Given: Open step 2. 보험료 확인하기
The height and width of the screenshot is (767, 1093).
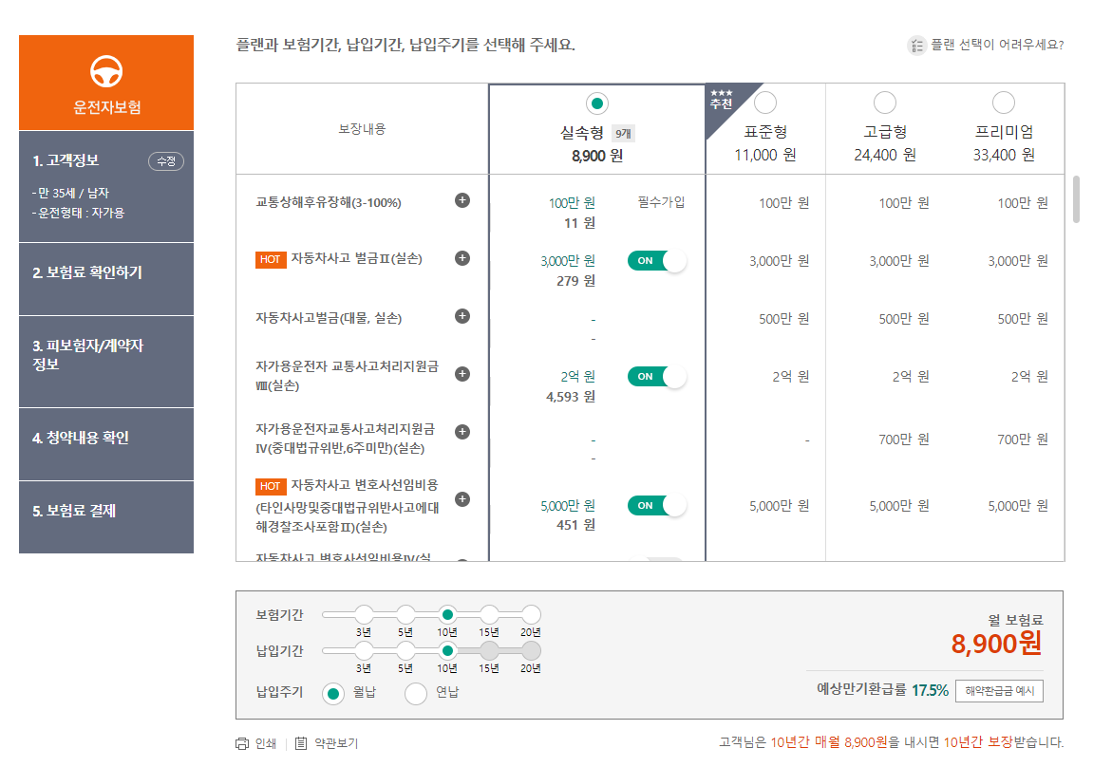Looking at the screenshot, I should [106, 279].
